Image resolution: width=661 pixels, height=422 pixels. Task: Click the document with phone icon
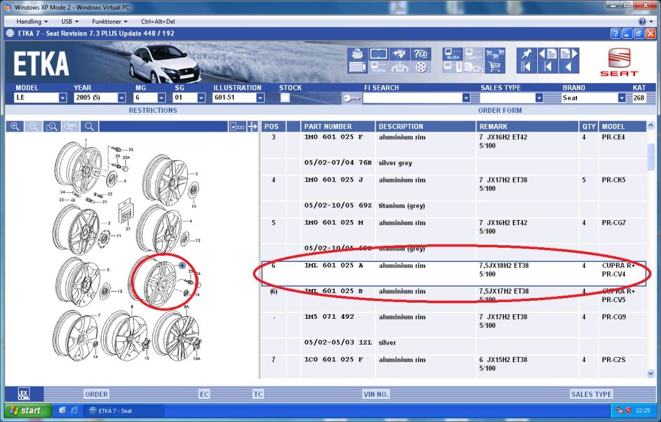click(x=473, y=67)
